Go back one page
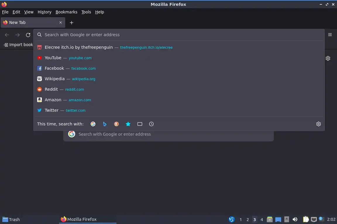 pos(7,35)
